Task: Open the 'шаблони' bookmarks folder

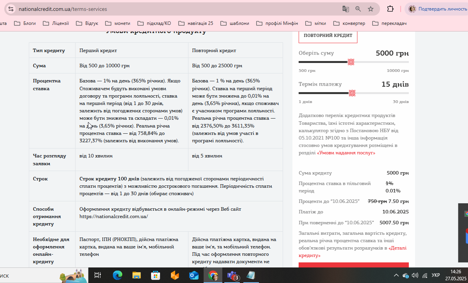Action: point(235,23)
